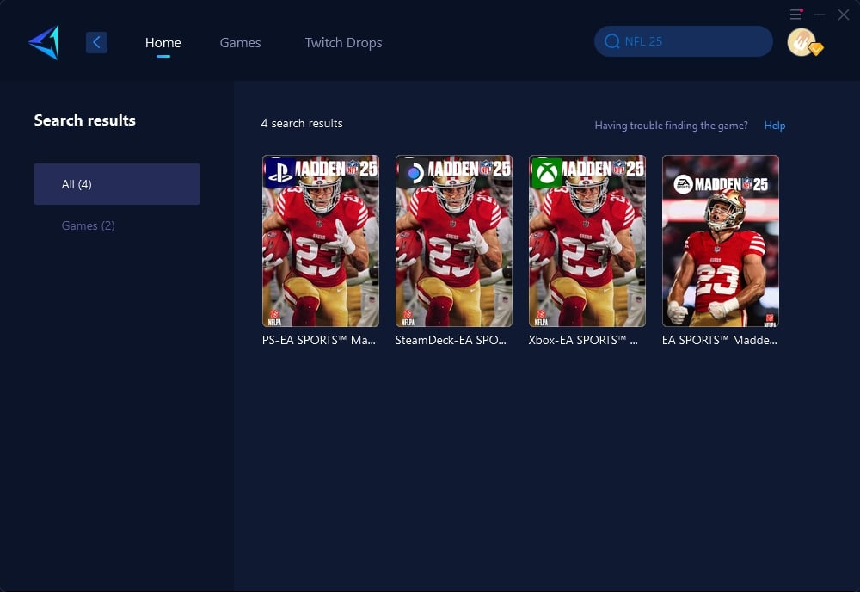
Task: Click the 'PS-EA SPORTS™ Ma...' title
Action: tap(319, 340)
